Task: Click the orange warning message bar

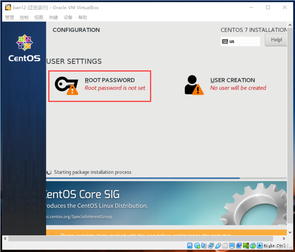Action: 166,233
